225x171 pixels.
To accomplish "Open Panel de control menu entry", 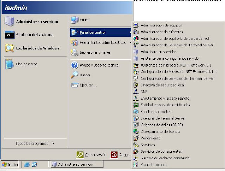I will click(101, 33).
